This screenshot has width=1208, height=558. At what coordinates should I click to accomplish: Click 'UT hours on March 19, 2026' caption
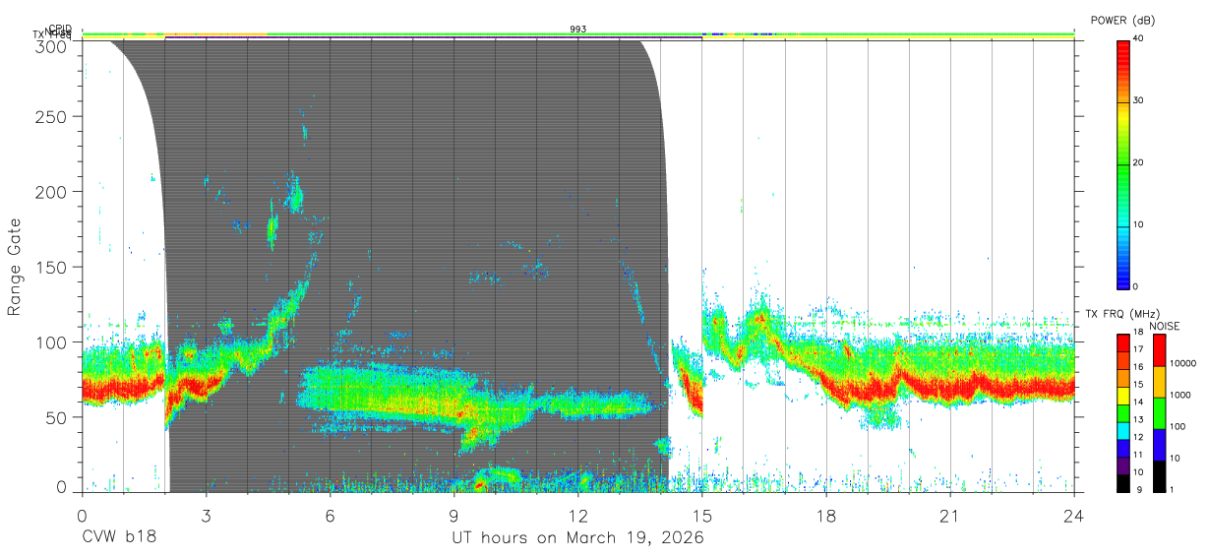(577, 538)
